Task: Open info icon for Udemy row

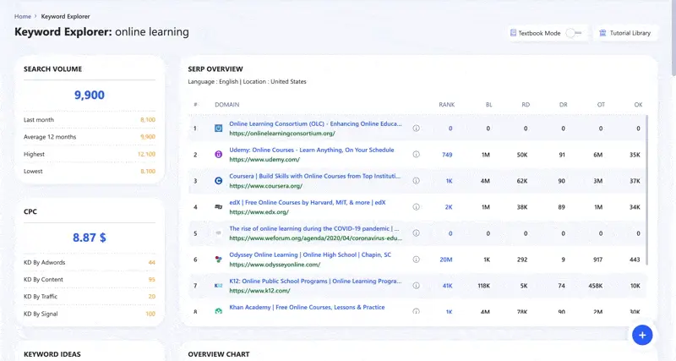Action: click(416, 155)
